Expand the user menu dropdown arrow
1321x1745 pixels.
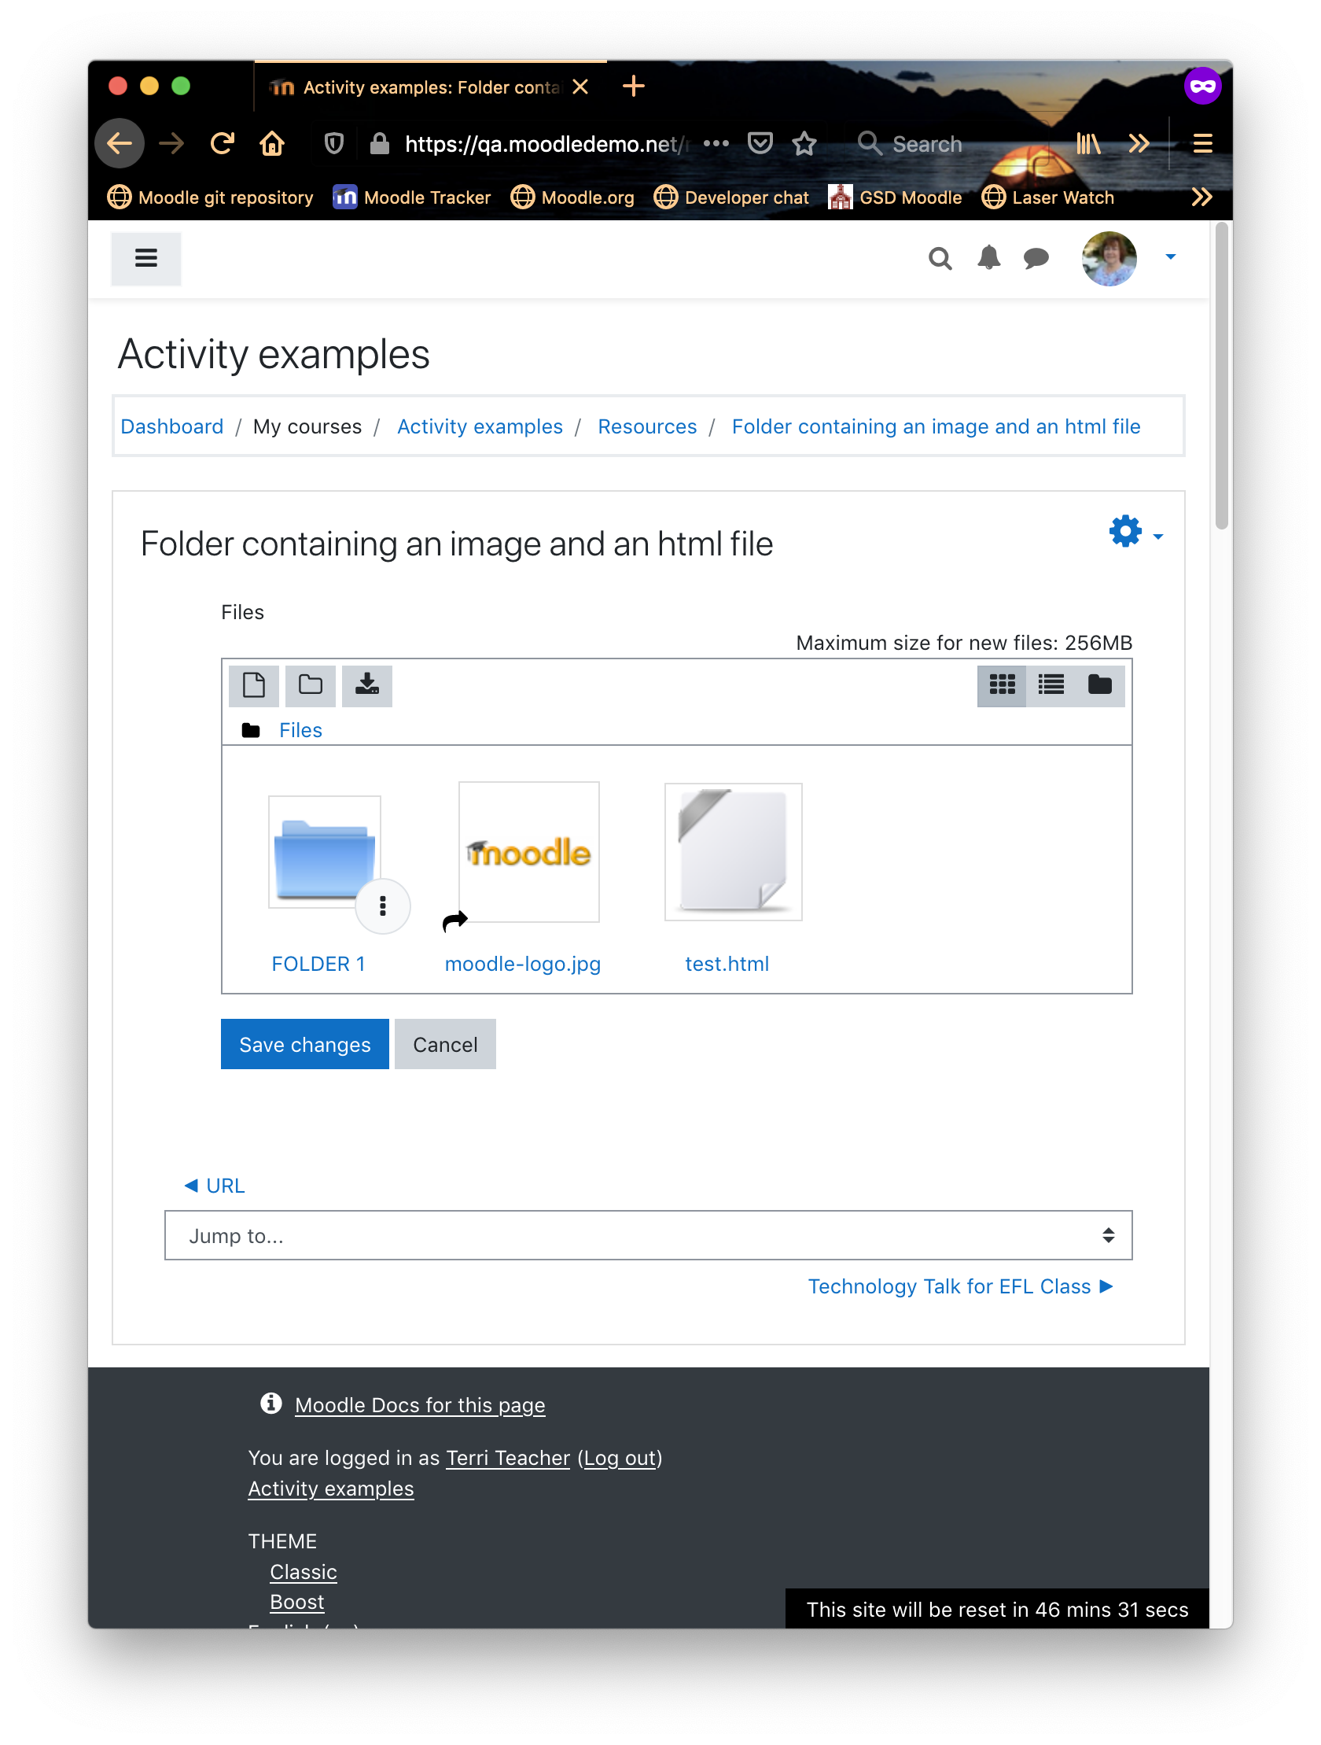tap(1170, 257)
